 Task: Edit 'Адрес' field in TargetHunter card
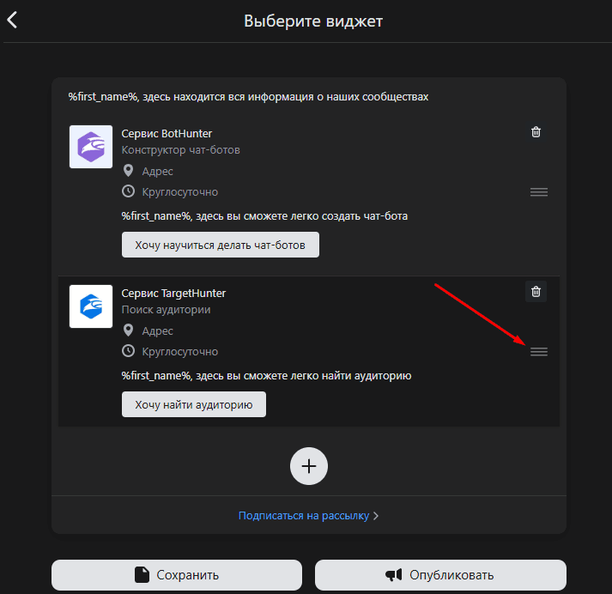[157, 330]
